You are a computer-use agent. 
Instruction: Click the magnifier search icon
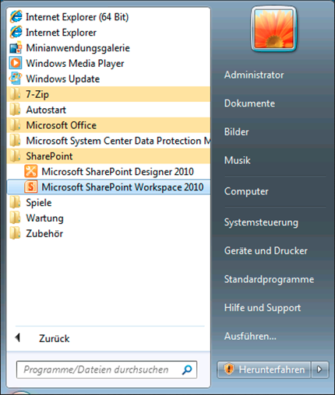(187, 369)
